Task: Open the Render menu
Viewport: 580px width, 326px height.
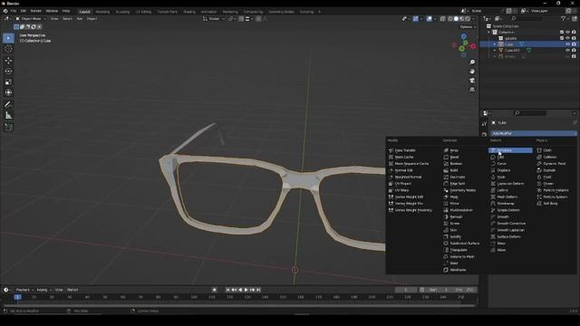Action: 36,12
